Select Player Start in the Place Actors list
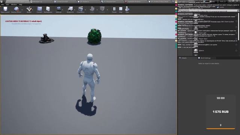Image resolution: width=240 pixels, height=135 pixels. 215,39
